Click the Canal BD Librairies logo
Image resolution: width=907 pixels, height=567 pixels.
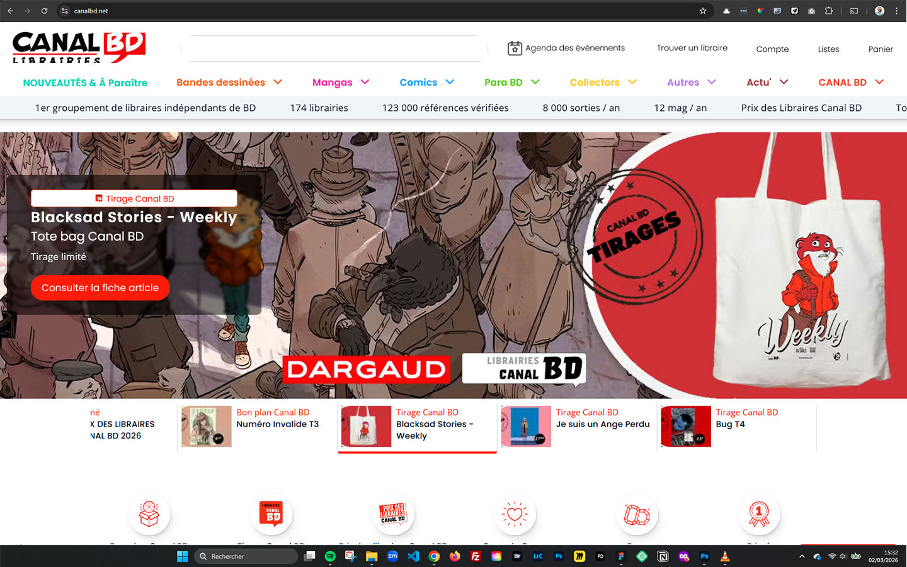(x=79, y=47)
